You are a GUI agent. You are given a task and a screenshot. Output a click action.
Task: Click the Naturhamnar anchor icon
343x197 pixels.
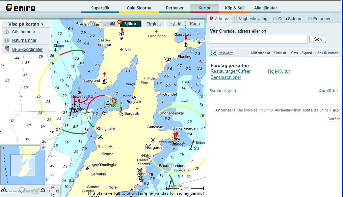(x=7, y=40)
